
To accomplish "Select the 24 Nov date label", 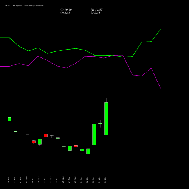I will point(51,180).
